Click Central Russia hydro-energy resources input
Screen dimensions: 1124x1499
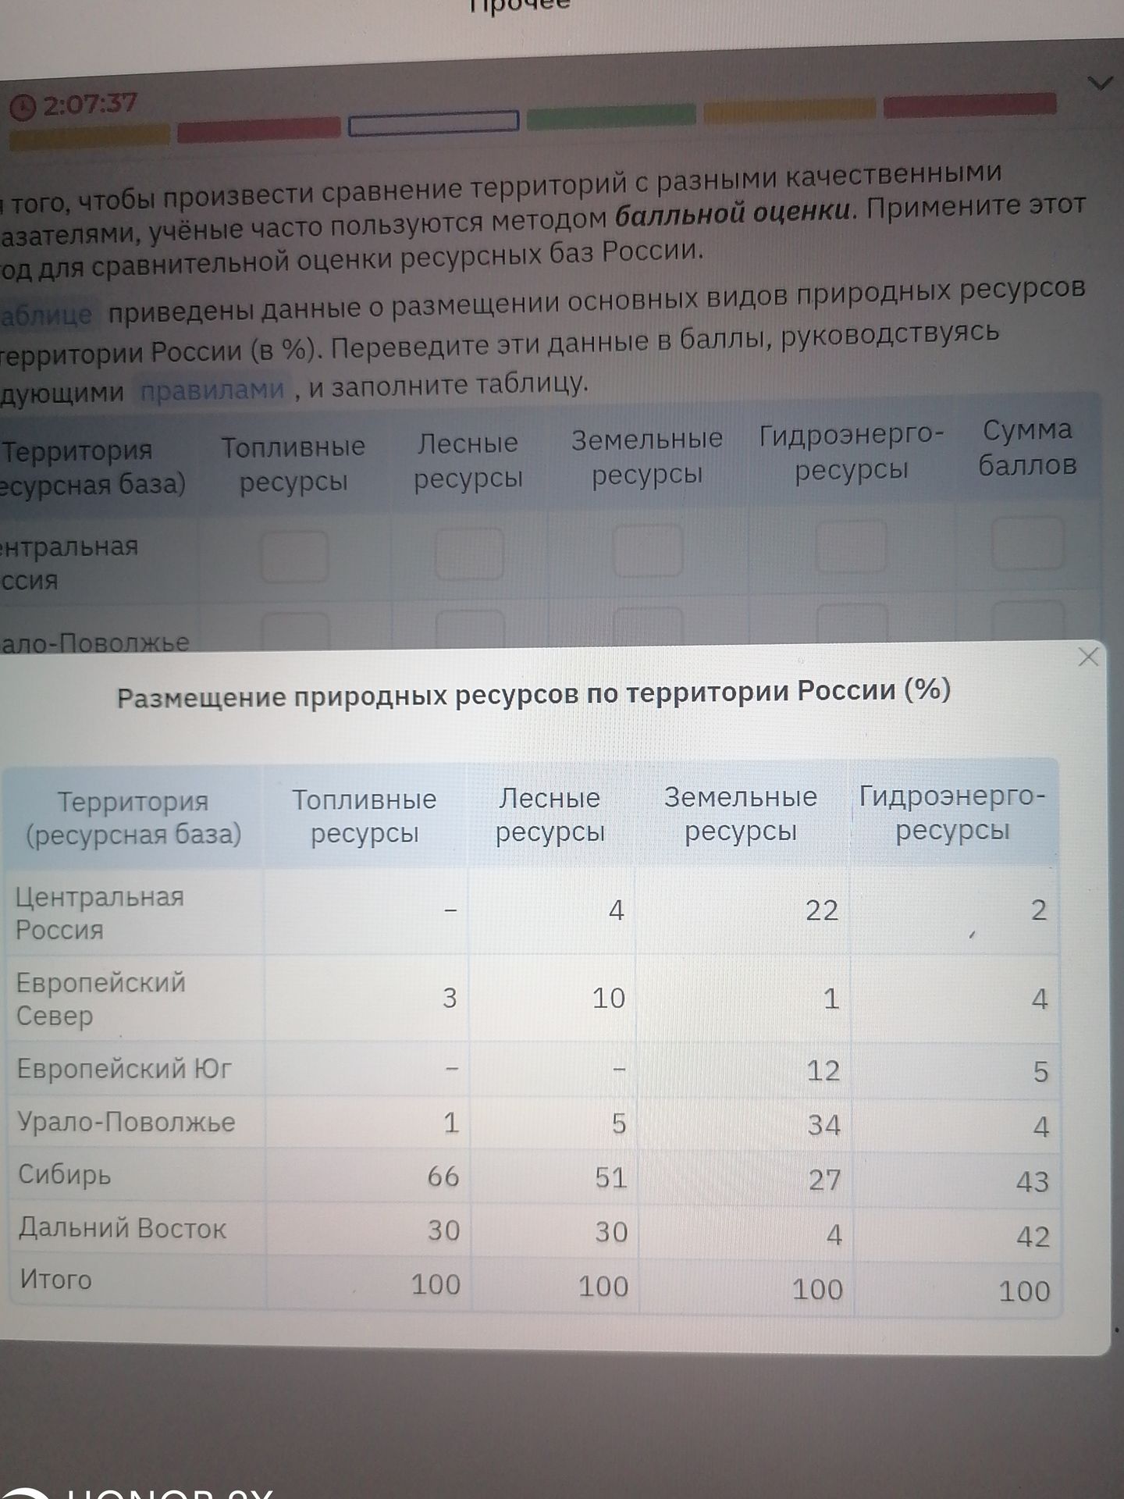850,546
